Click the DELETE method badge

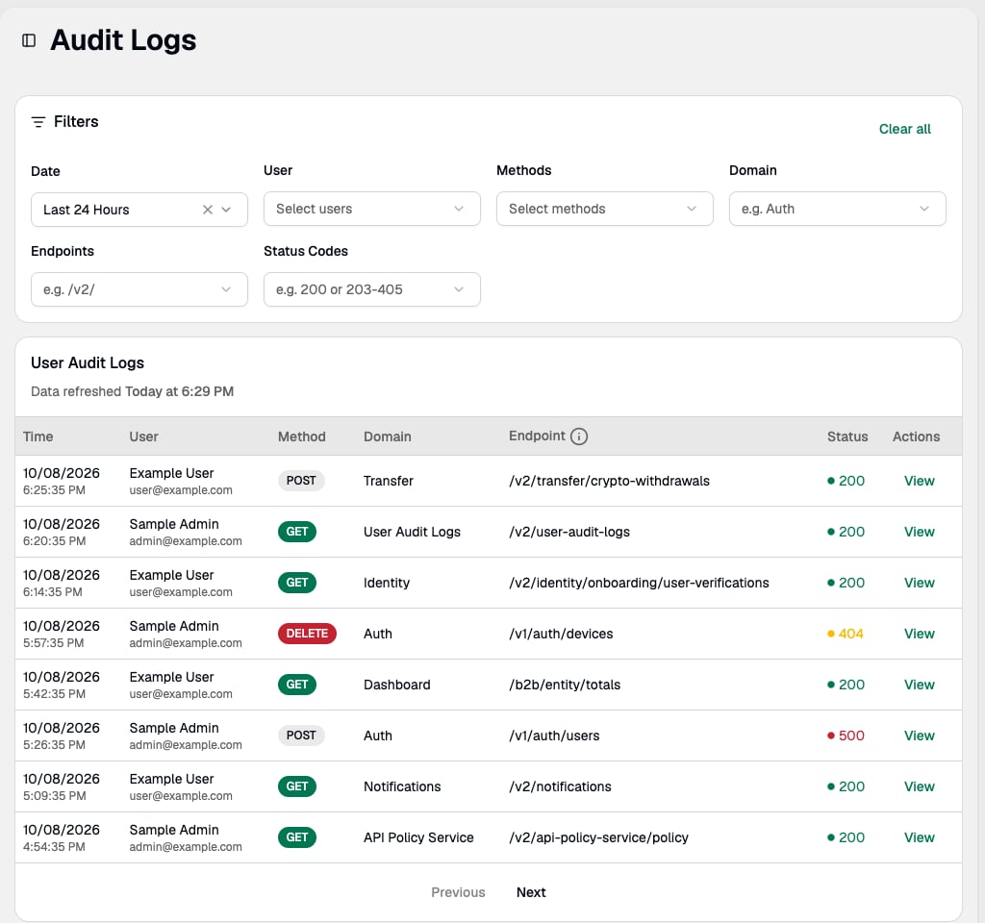pos(307,634)
